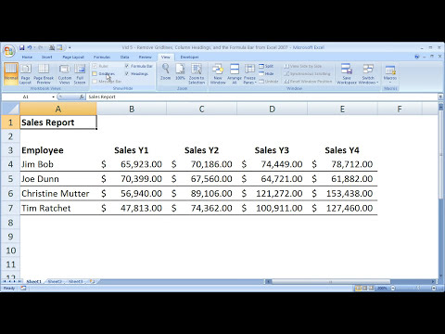Split the worksheet window
The image size is (445, 334).
[266, 66]
